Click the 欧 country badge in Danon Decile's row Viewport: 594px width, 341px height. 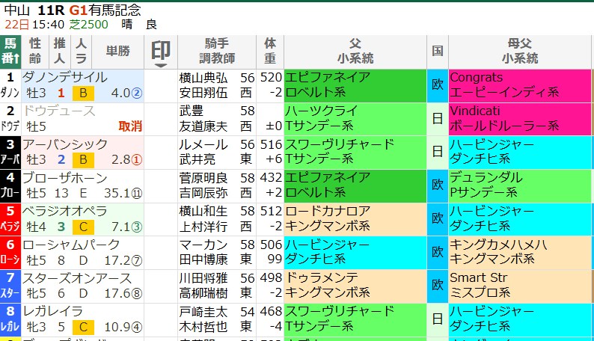tap(437, 85)
